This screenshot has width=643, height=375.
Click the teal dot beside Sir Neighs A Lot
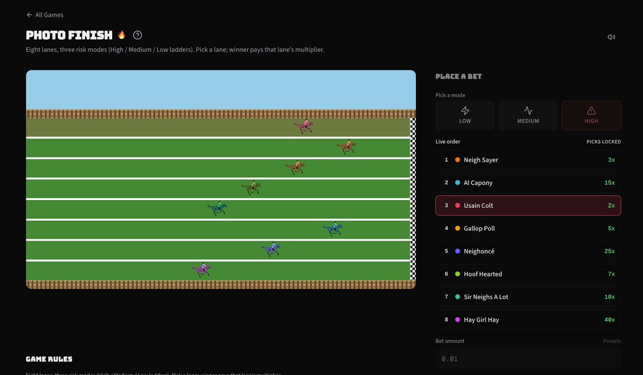click(x=458, y=297)
